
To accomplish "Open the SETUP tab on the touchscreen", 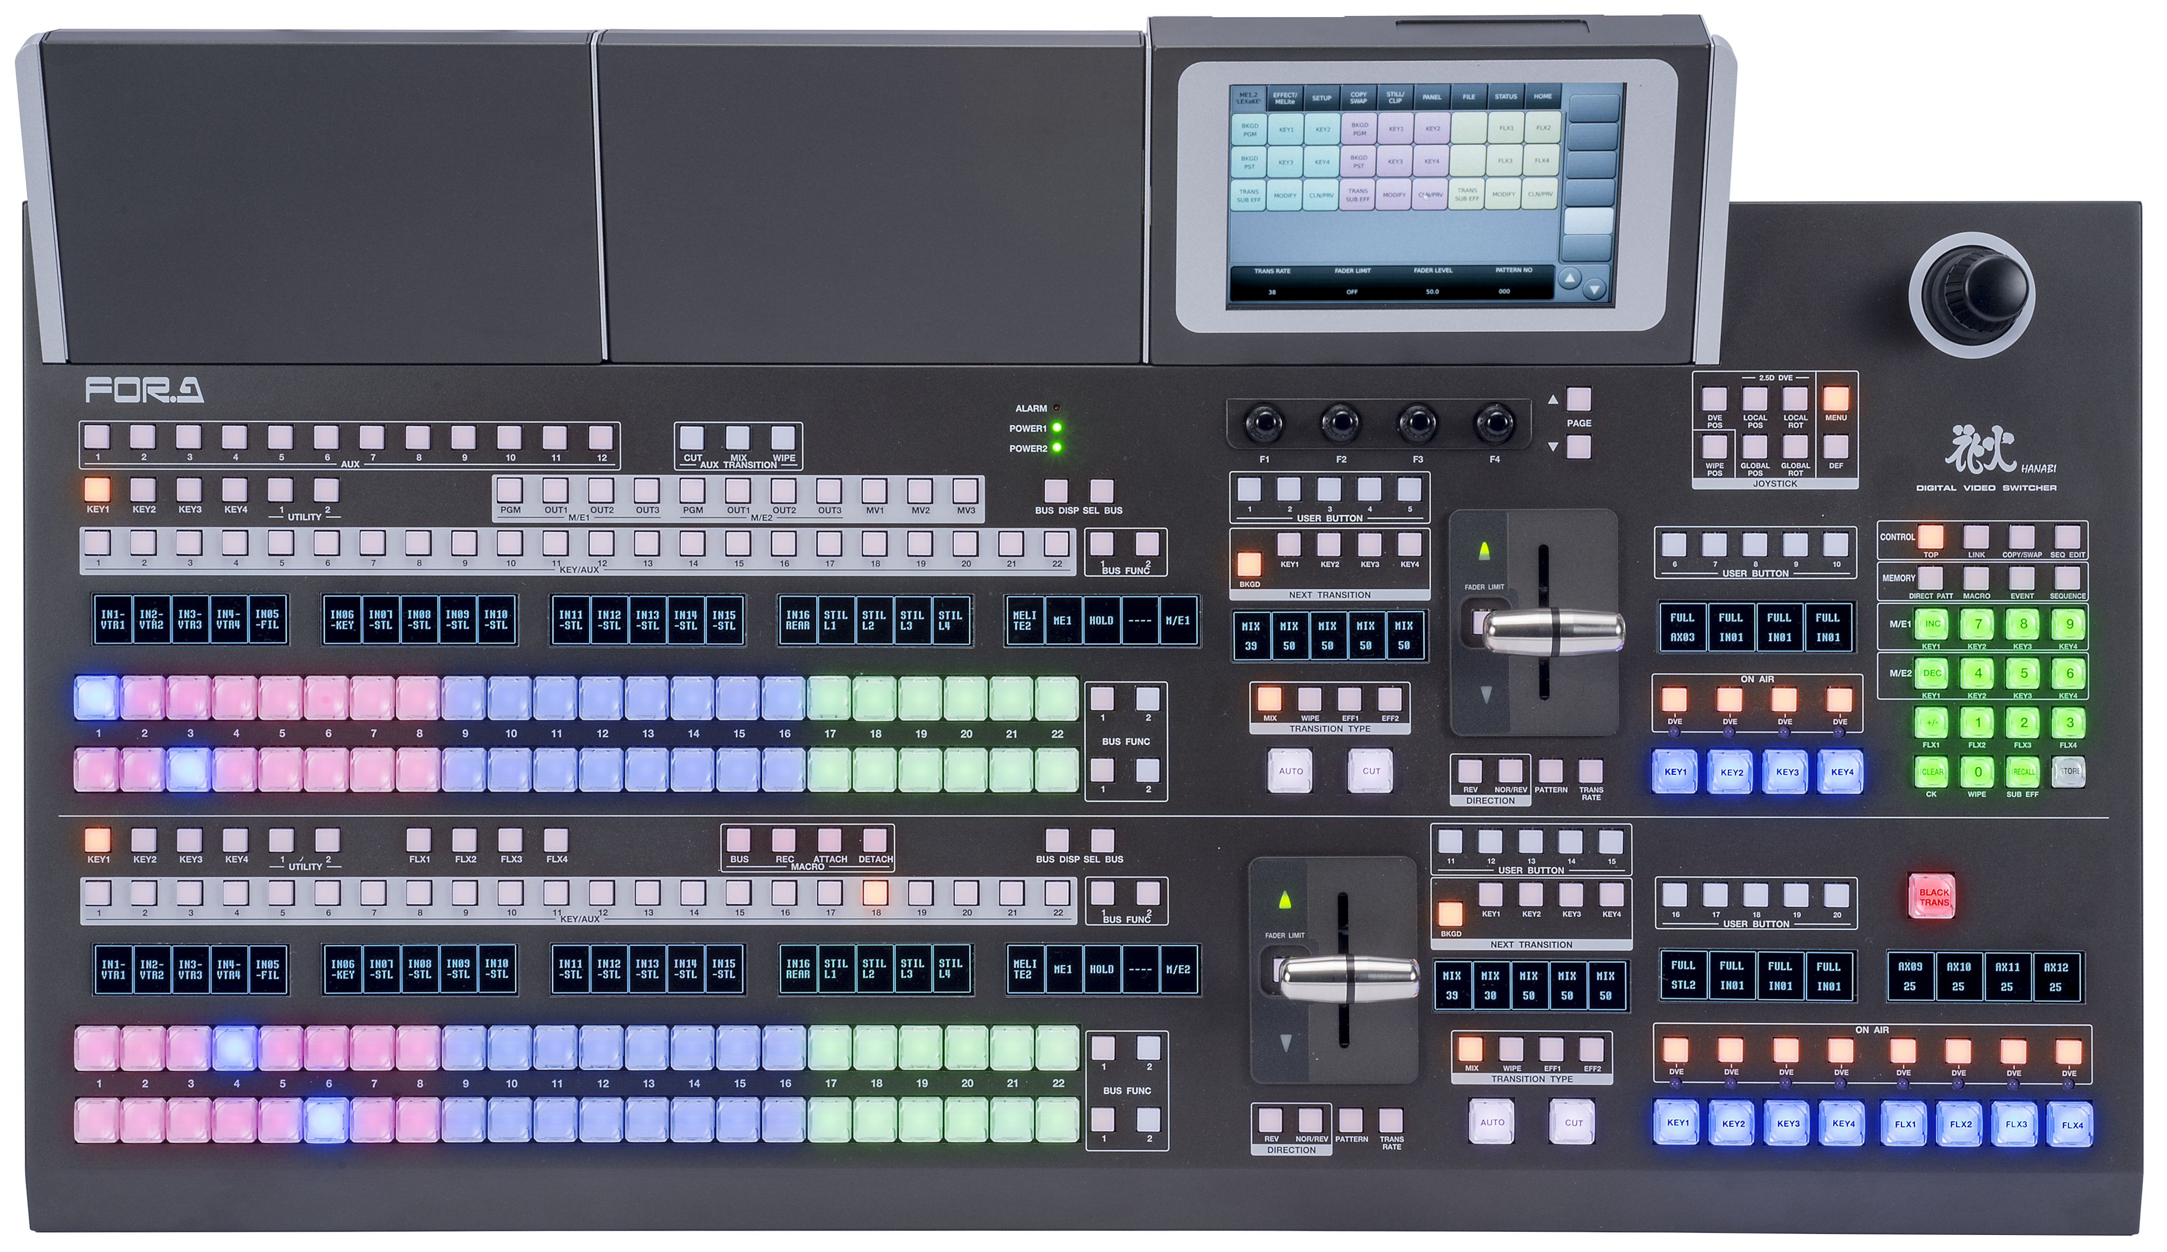I will point(1321,97).
